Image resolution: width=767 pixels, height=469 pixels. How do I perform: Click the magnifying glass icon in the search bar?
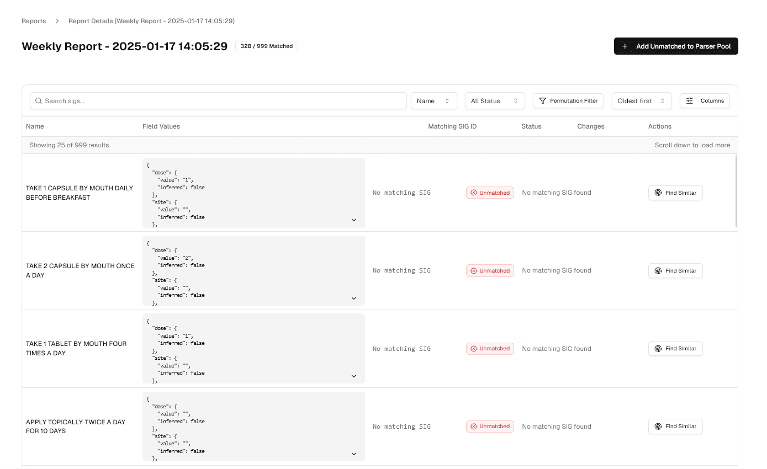39,100
